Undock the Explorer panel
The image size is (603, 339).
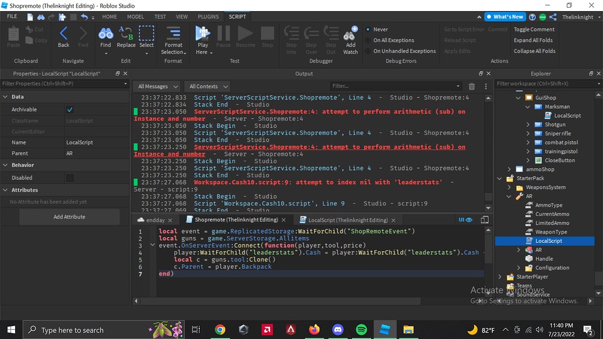(591, 73)
